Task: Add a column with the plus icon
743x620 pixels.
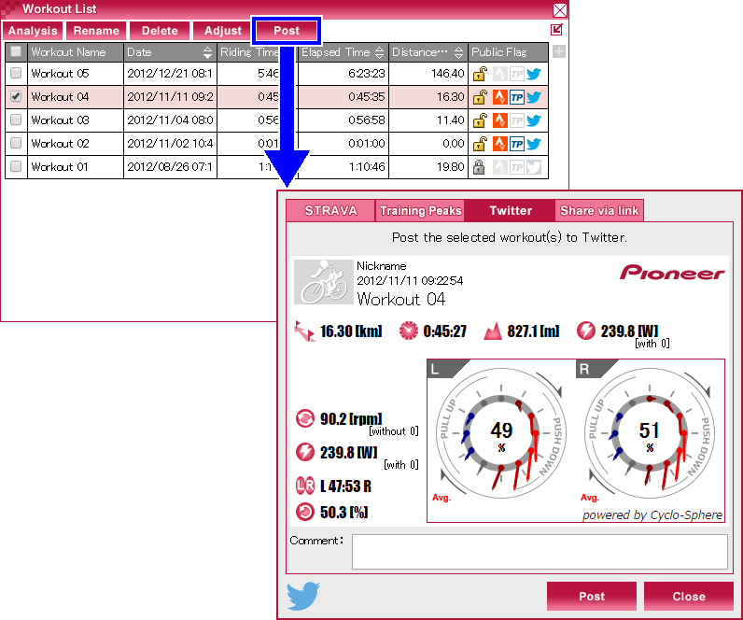Action: [559, 51]
